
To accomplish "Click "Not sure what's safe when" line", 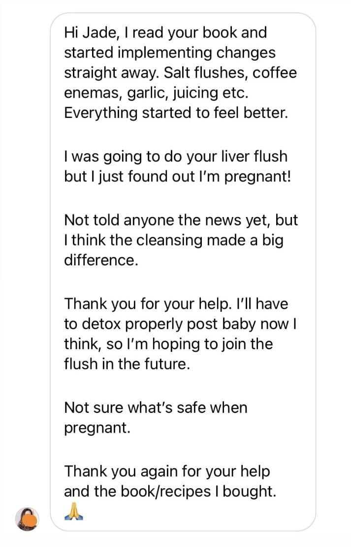I will pos(156,408).
